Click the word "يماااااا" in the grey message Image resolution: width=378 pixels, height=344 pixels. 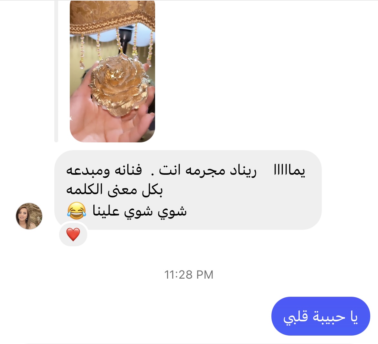[289, 171]
